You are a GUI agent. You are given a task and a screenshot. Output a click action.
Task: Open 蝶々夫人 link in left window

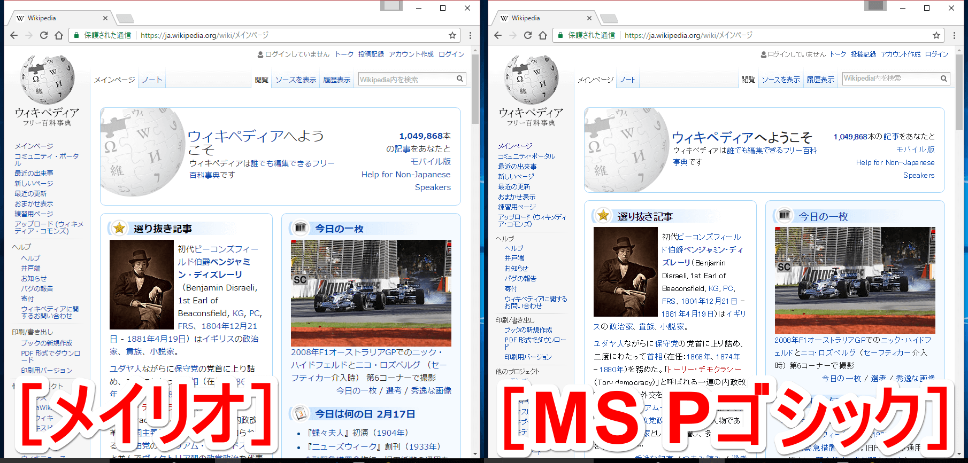pos(328,433)
